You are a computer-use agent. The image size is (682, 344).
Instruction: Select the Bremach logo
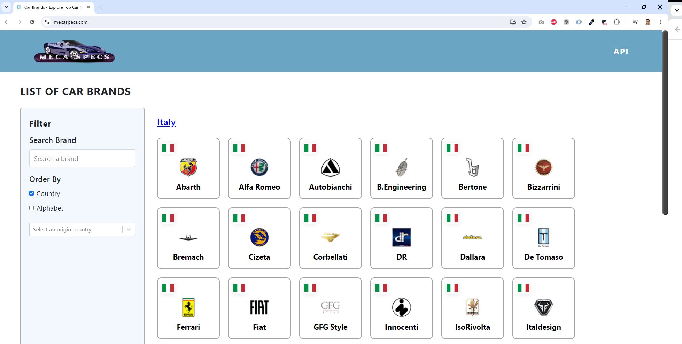(188, 238)
